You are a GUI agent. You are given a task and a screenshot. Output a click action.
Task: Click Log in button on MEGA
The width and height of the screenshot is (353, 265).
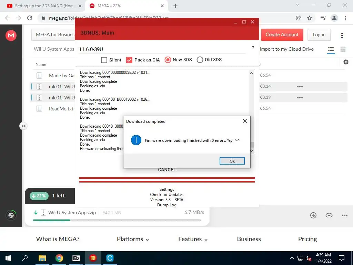tap(319, 35)
